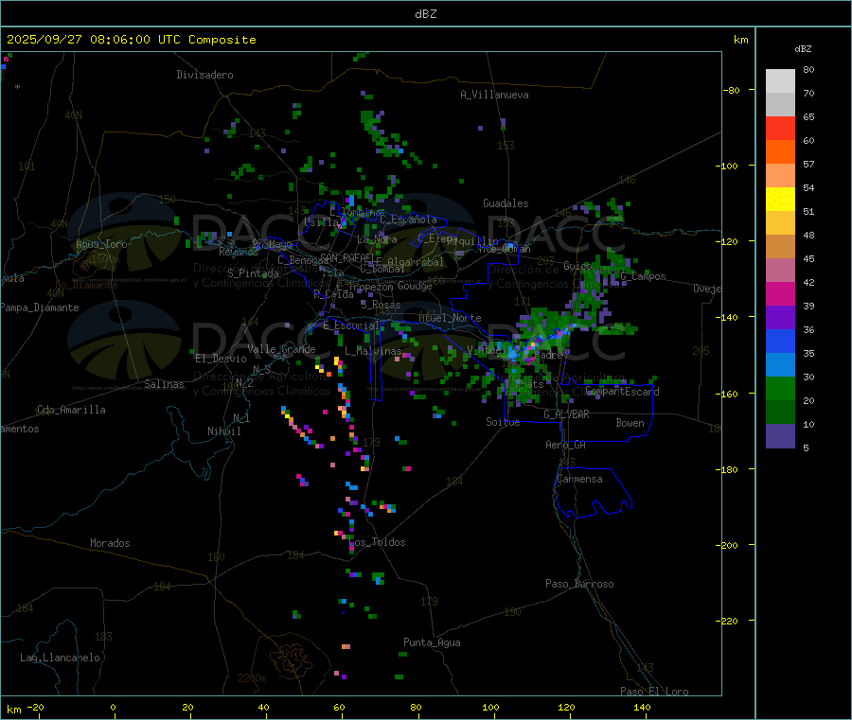852x720 pixels.
Task: Click the -80 km vertical axis tick
Action: [732, 90]
